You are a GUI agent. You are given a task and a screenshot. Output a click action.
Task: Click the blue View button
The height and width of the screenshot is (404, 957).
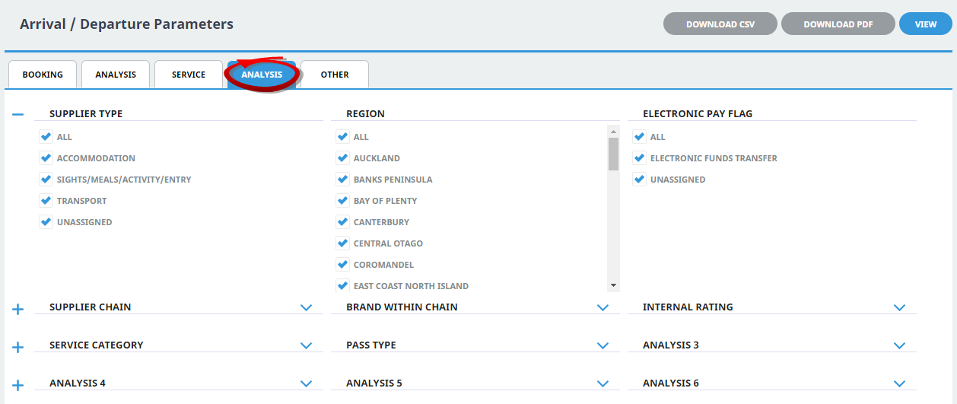pyautogui.click(x=926, y=24)
